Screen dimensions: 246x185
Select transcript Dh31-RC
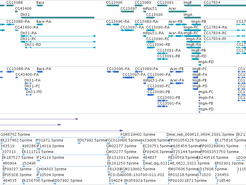pos(58,42)
